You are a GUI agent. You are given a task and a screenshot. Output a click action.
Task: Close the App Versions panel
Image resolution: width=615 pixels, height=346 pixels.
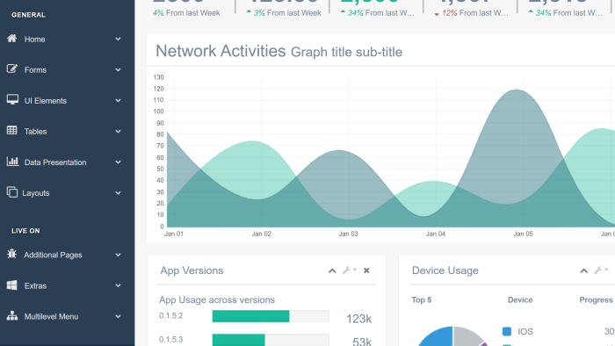point(366,270)
